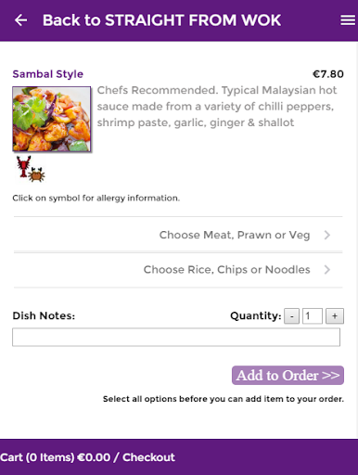
Task: Open the hamburger menu
Action: click(x=348, y=20)
